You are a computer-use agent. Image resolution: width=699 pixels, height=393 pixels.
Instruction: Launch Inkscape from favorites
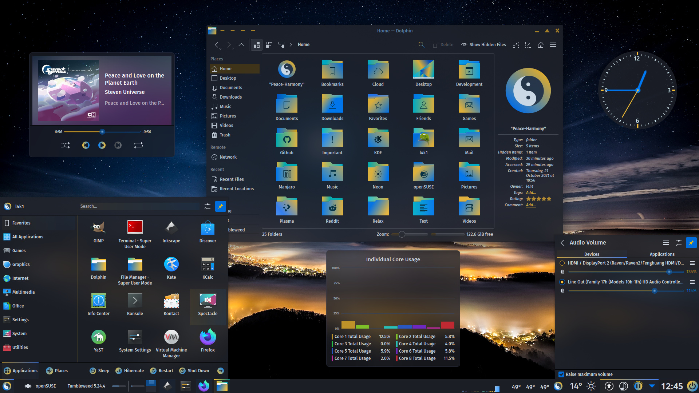(x=171, y=232)
